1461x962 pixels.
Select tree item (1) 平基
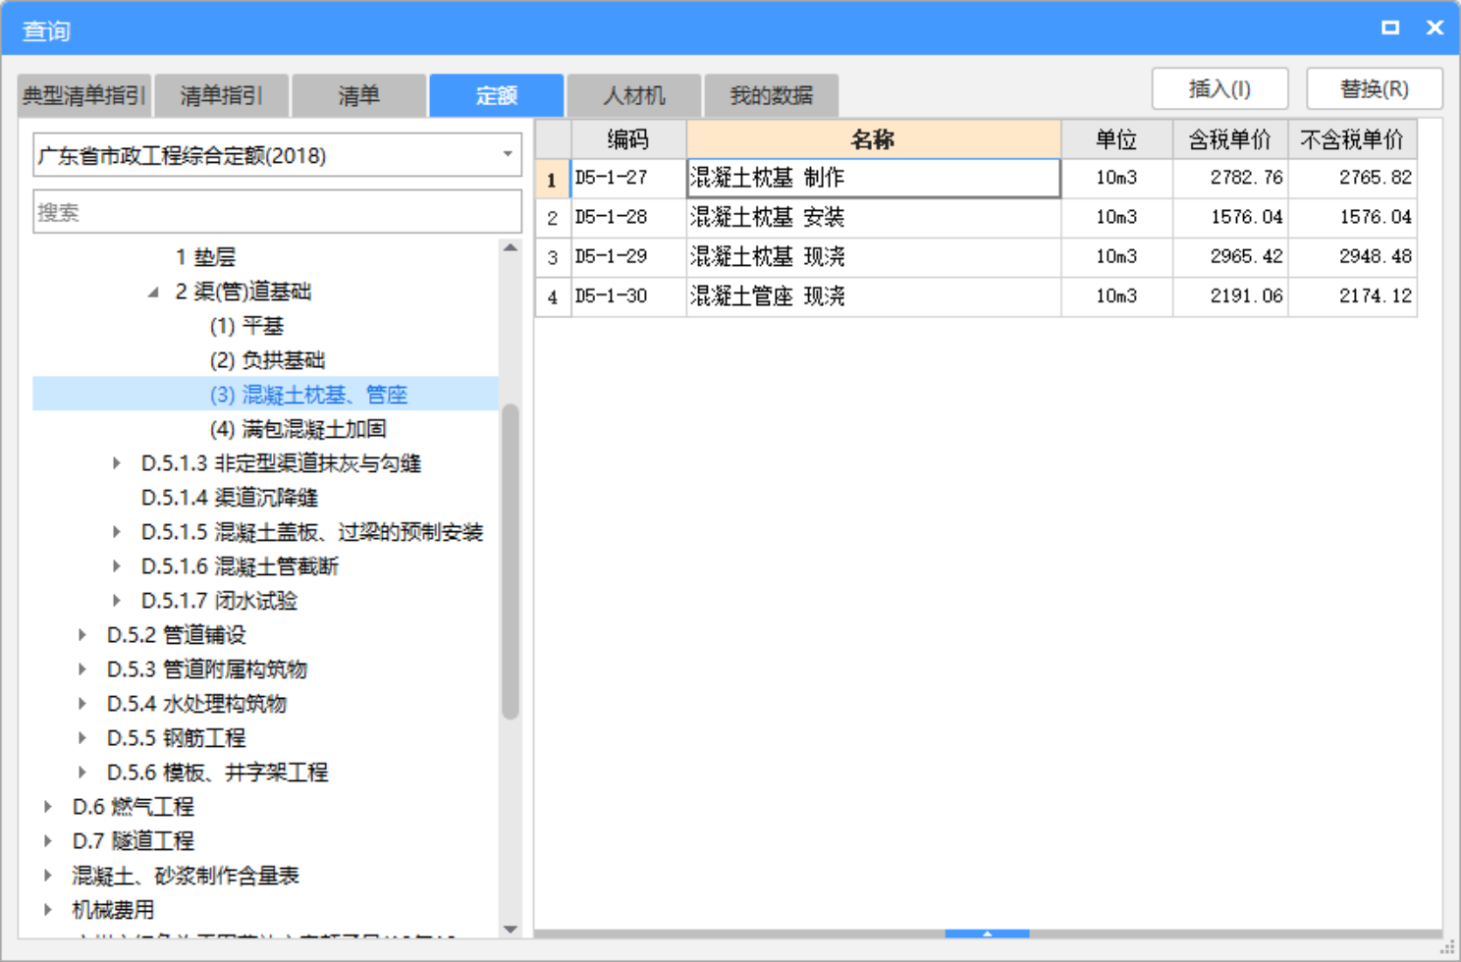pyautogui.click(x=246, y=326)
